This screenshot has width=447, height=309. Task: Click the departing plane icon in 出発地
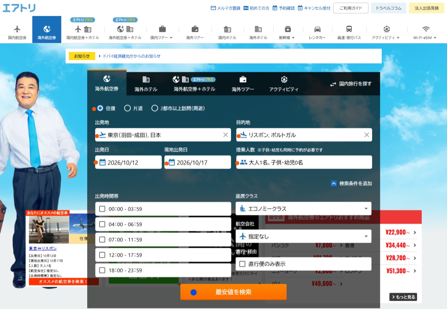pos(103,135)
